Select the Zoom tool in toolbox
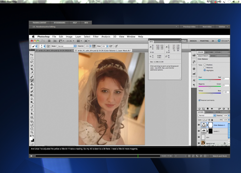Screen dimensions: 241x173 32,132
